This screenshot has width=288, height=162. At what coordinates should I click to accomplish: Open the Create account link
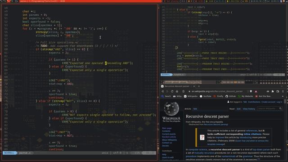click(268, 102)
